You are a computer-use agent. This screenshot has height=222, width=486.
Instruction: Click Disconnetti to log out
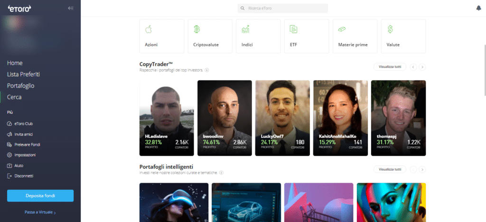pyautogui.click(x=24, y=176)
